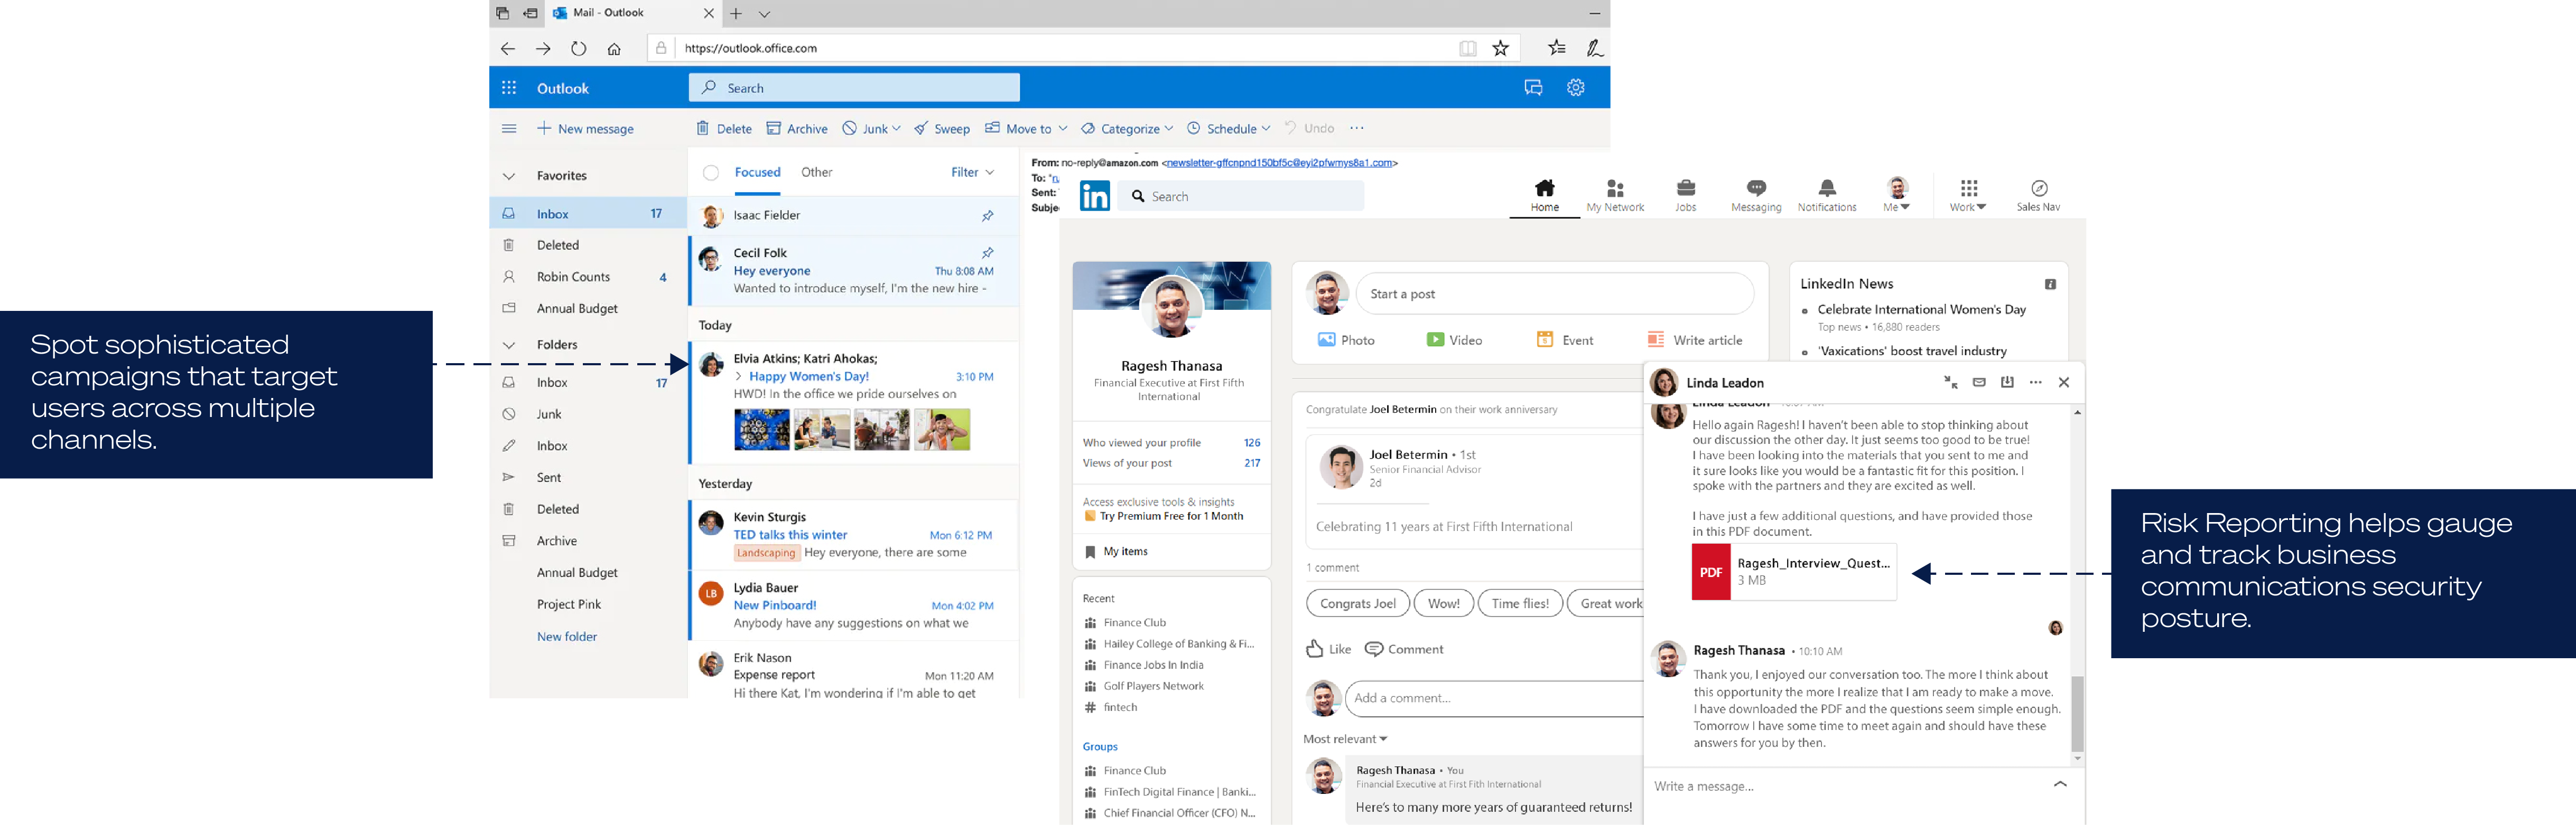Open the Junk dropdown arrow

coord(896,128)
